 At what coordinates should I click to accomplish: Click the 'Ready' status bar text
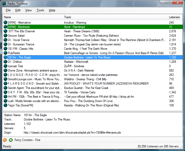[x=7, y=146]
